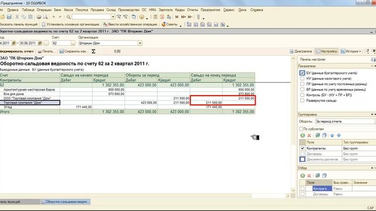Open the Справка menu
The image size is (376, 211).
tap(257, 10)
